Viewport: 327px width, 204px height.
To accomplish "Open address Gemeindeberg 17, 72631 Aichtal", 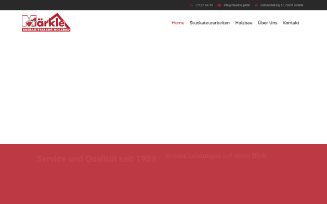I will click(x=282, y=5).
